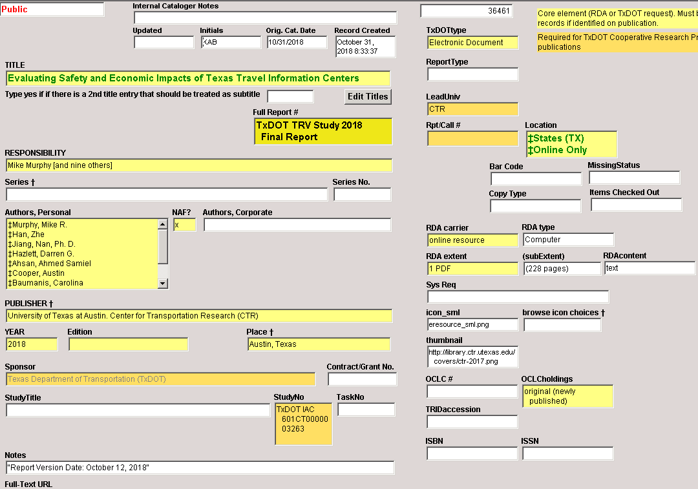Select the Place field showing Austin, Texas
Screen dimensions: 698x489
pyautogui.click(x=319, y=344)
